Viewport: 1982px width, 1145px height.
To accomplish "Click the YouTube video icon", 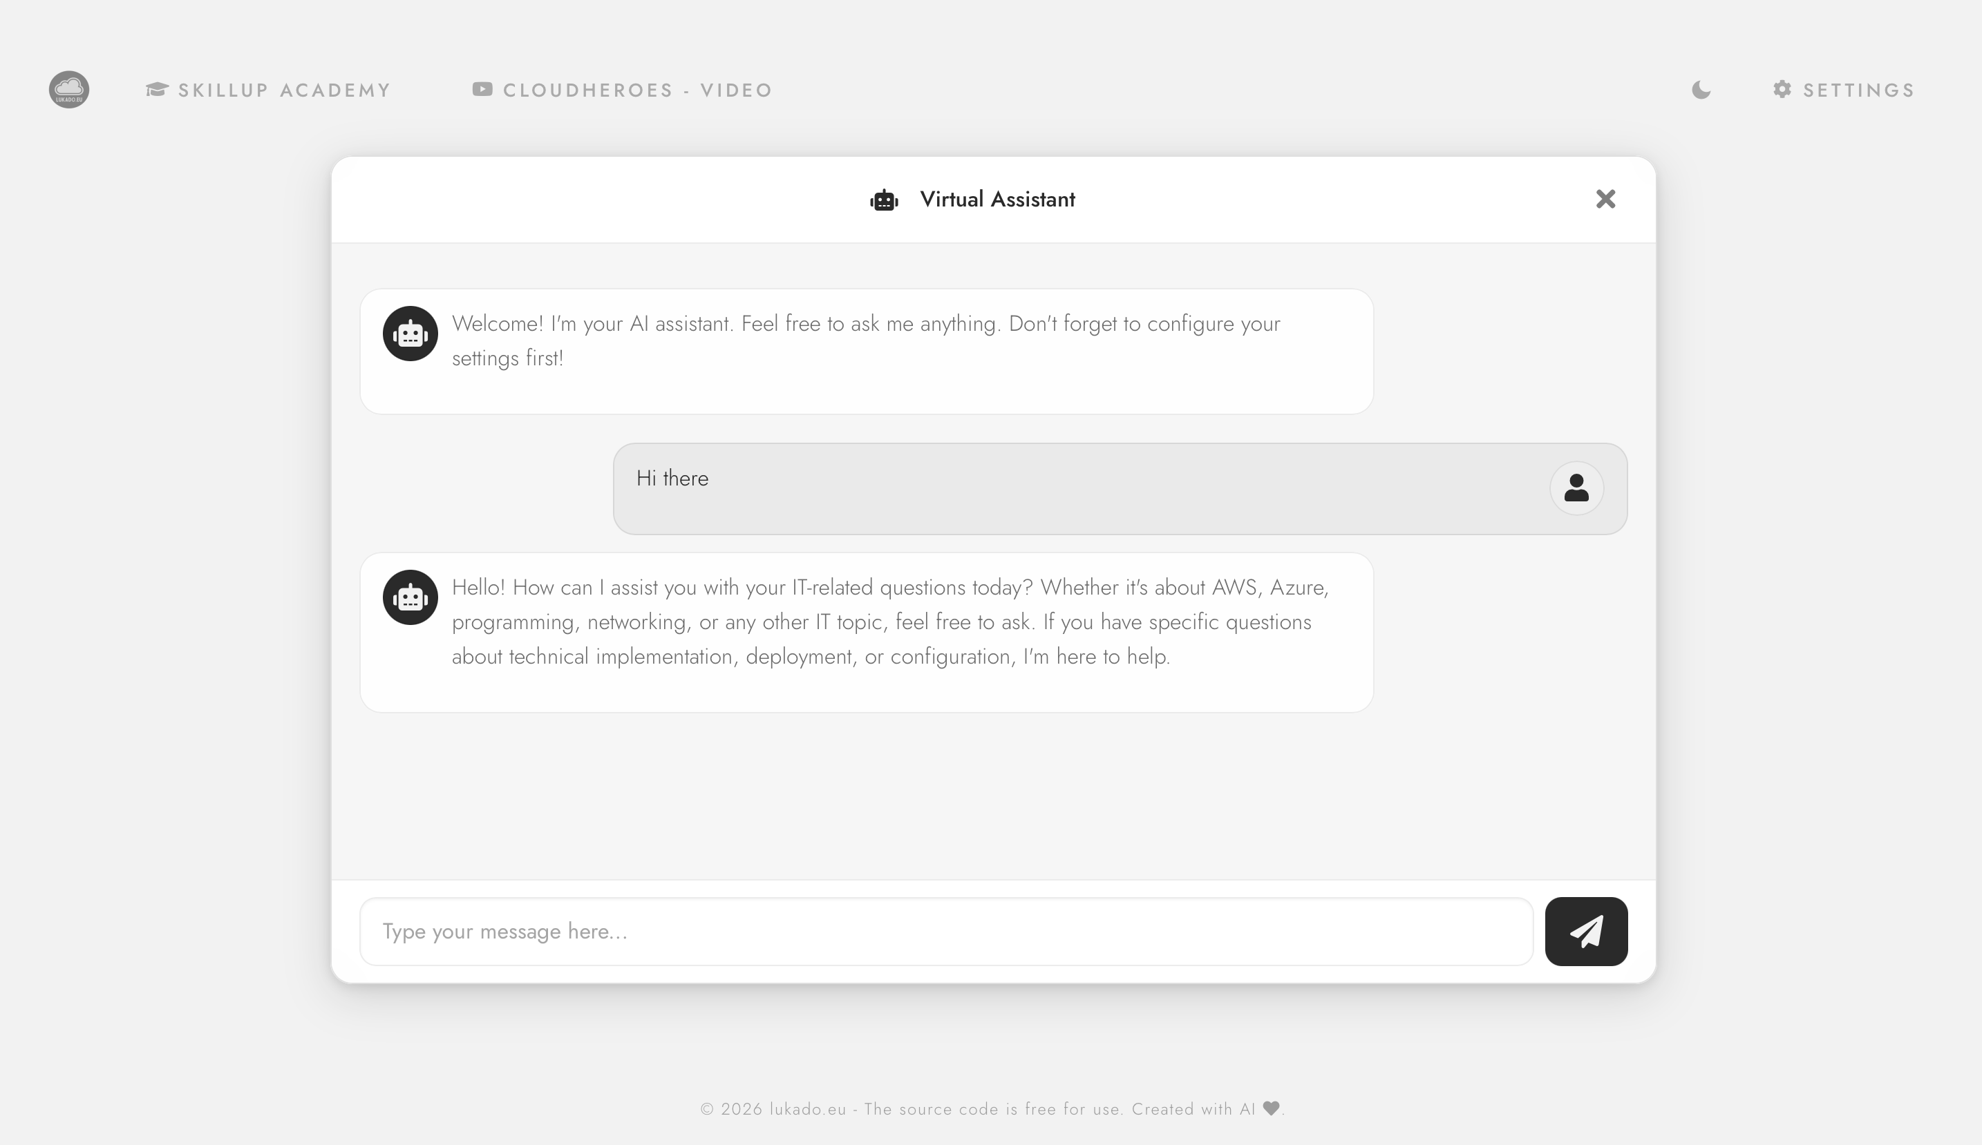I will pyautogui.click(x=482, y=90).
